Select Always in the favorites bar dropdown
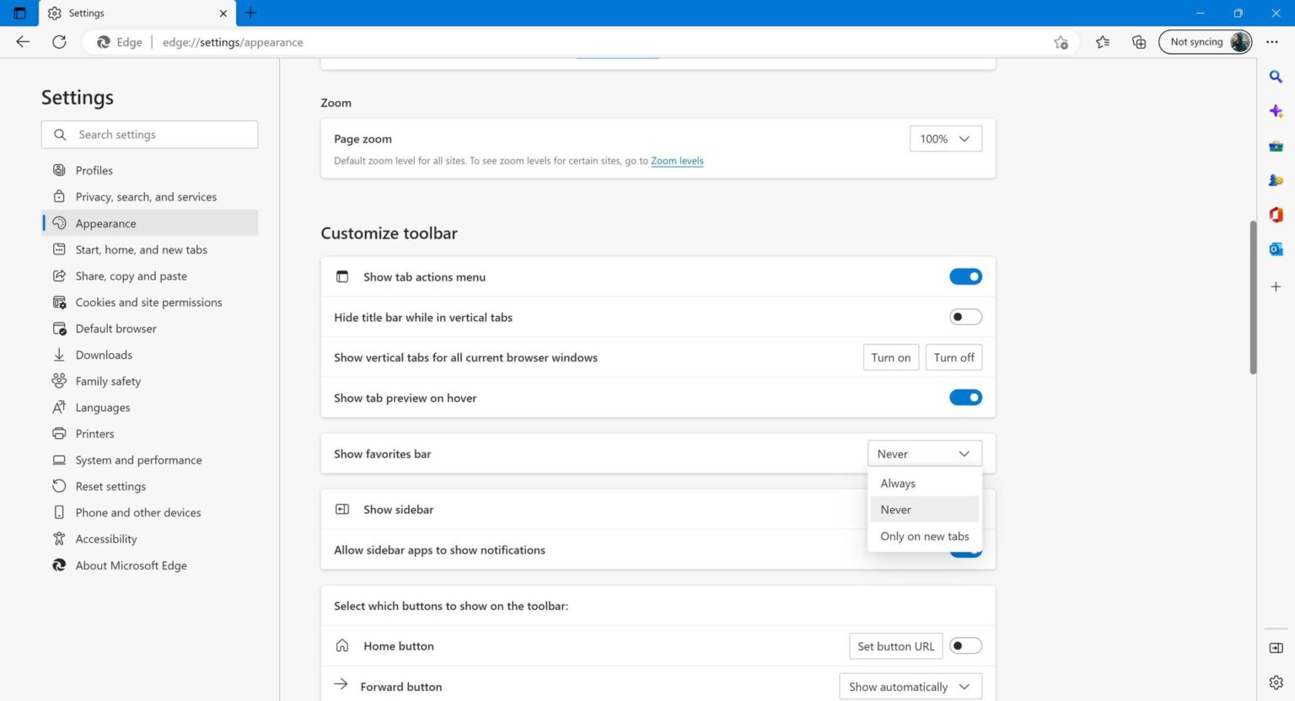1295x701 pixels. coord(897,483)
